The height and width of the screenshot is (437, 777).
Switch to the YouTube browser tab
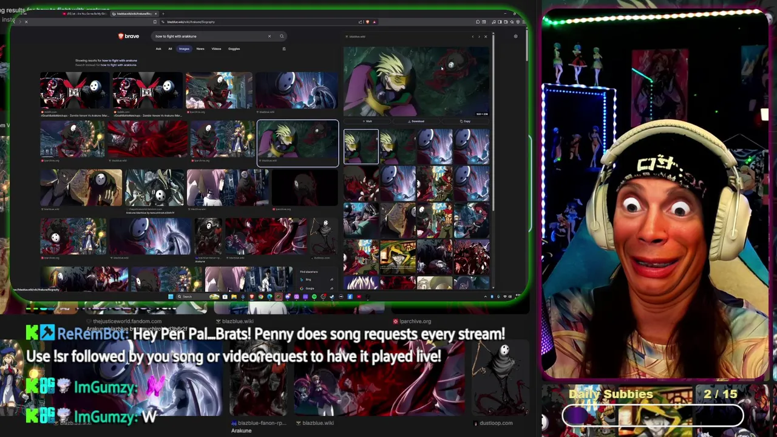(85, 14)
